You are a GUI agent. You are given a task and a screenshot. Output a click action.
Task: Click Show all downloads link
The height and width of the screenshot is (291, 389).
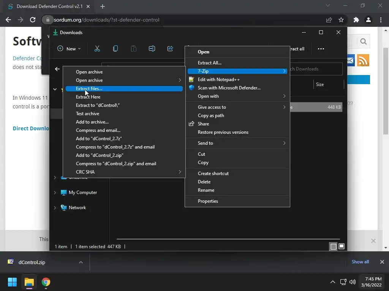[360, 262]
